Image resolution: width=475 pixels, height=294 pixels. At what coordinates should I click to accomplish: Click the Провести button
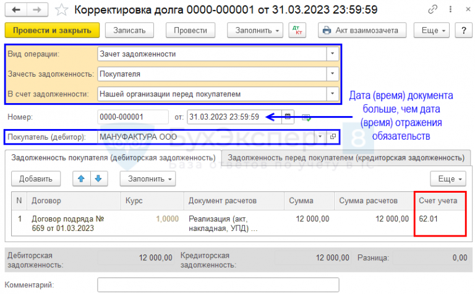[x=190, y=30]
